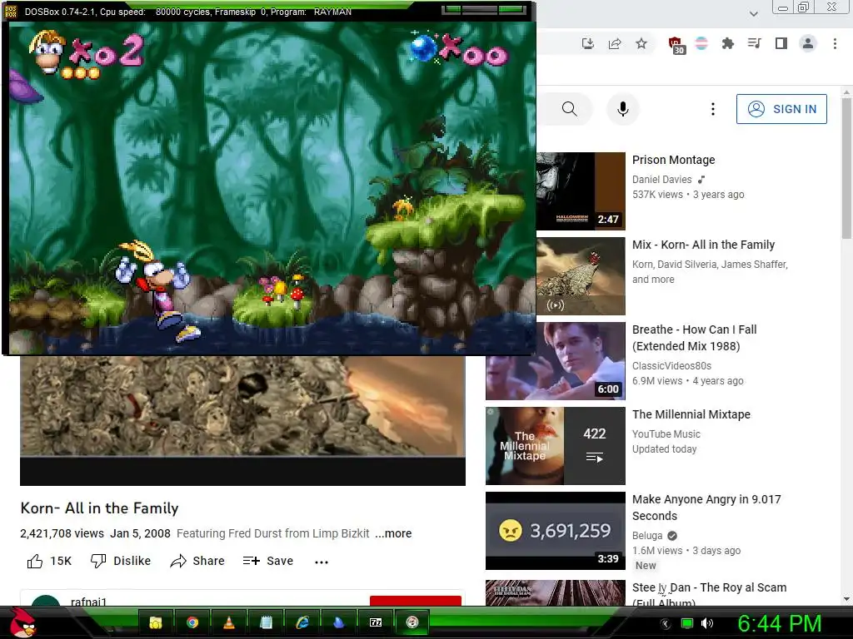
Task: Expand the tab search chevron
Action: (753, 14)
